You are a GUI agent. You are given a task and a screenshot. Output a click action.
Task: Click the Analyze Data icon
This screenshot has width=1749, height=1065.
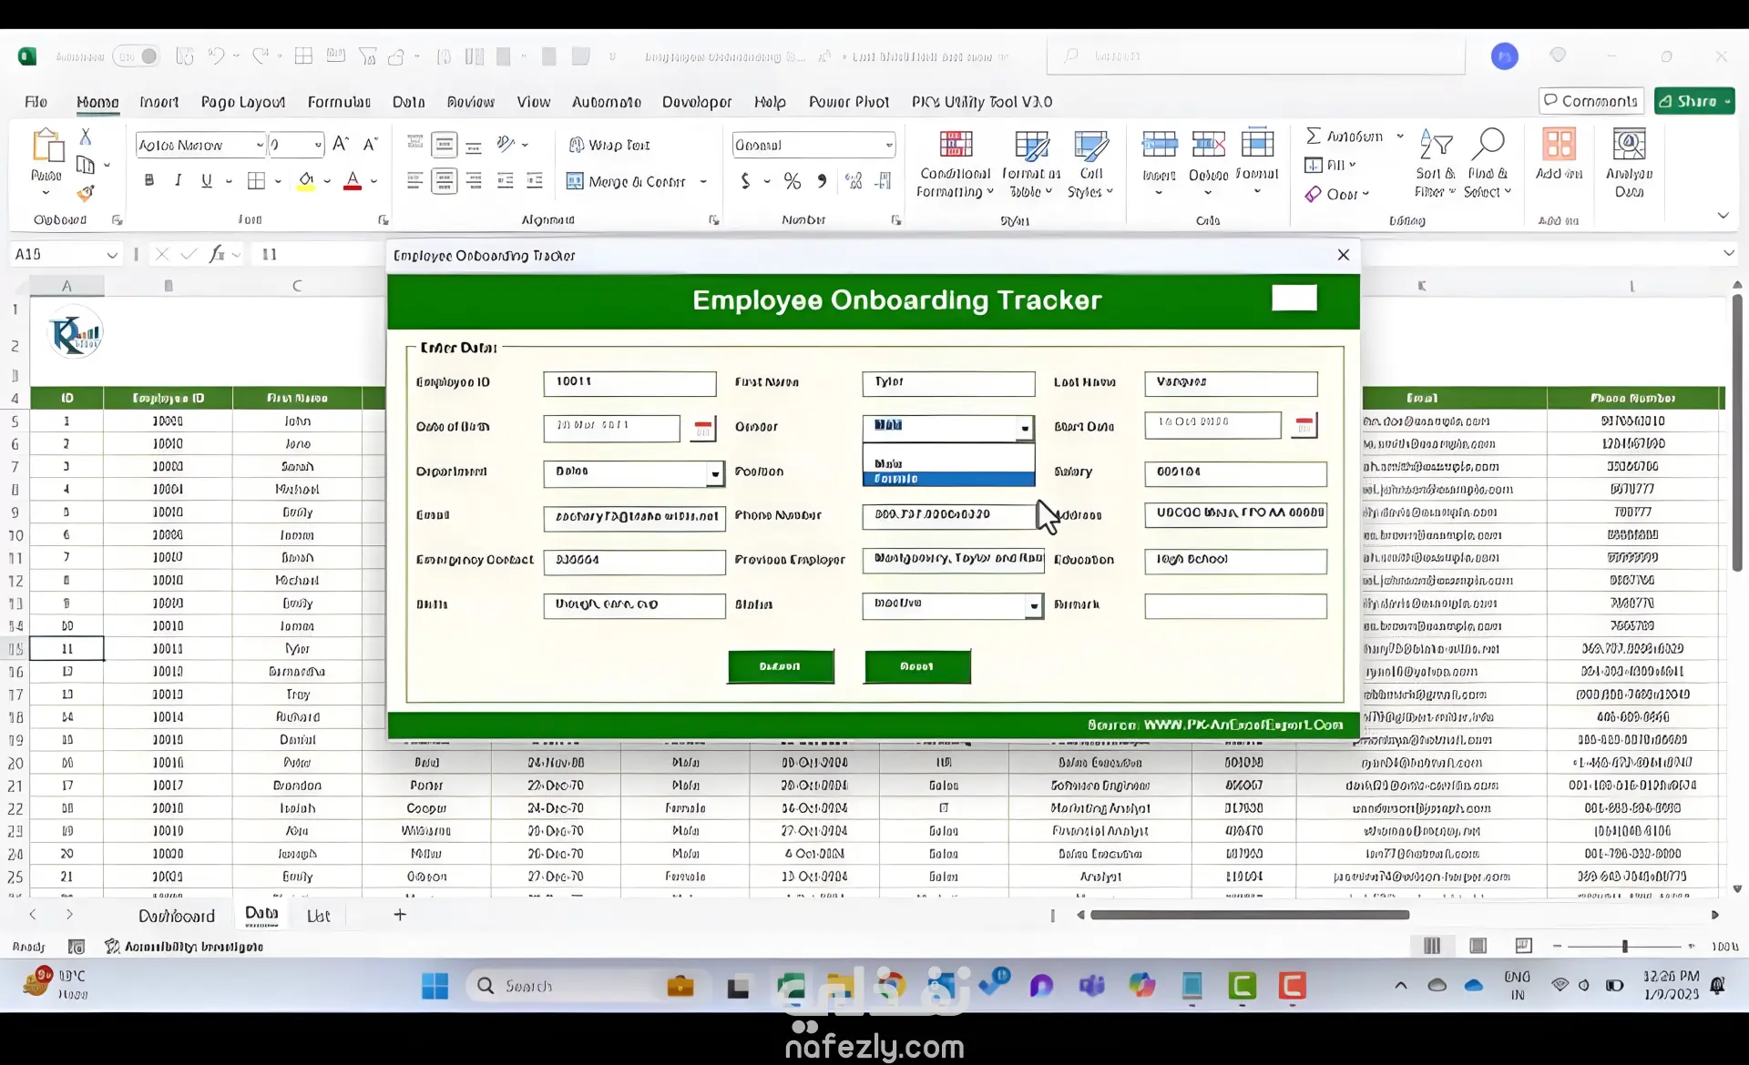coord(1629,146)
